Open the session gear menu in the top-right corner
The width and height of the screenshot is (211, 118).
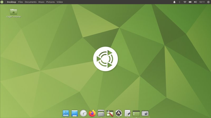[208, 2]
